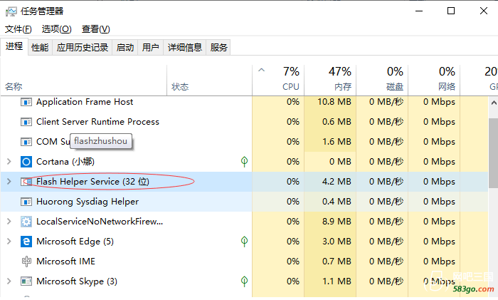Click the 8.9 MB memory value
The width and height of the screenshot is (498, 300).
[337, 222]
